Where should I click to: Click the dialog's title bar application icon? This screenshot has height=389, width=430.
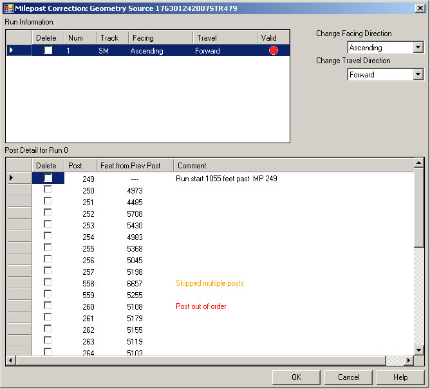[8, 8]
